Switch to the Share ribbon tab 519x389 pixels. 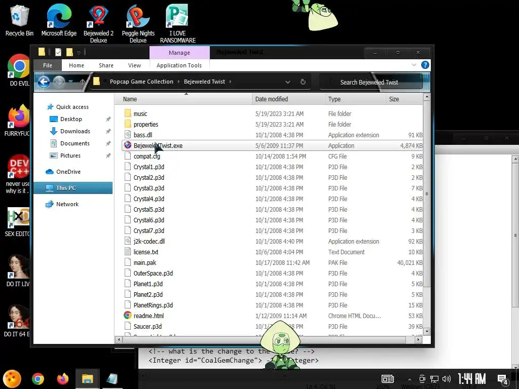[x=106, y=65]
